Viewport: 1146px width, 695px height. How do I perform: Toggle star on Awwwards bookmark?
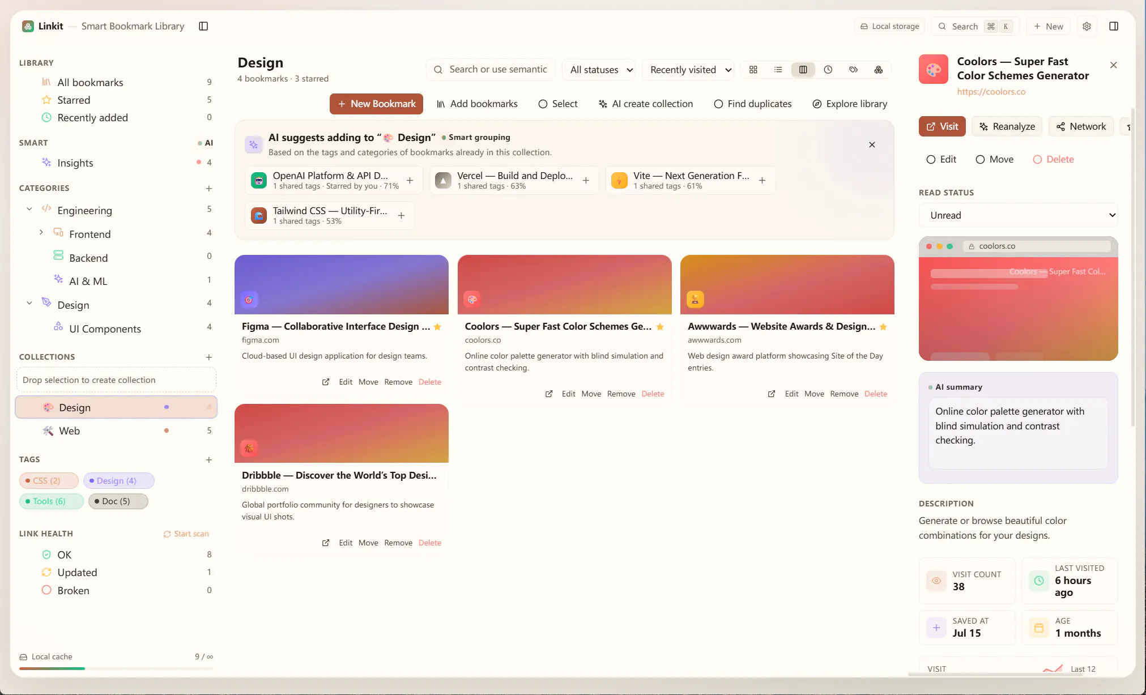coord(883,327)
